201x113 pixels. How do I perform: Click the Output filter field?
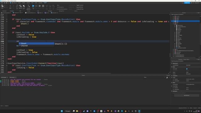click(154, 78)
